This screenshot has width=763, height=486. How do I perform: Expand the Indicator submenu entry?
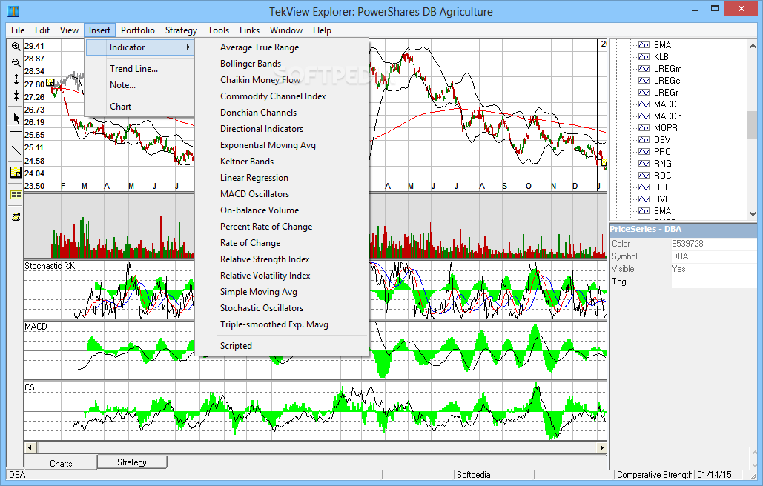tap(140, 47)
